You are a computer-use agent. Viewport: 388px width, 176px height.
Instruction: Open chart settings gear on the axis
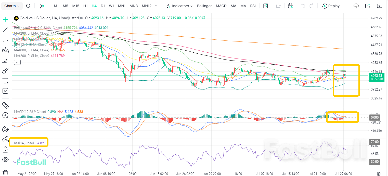coord(379,174)
